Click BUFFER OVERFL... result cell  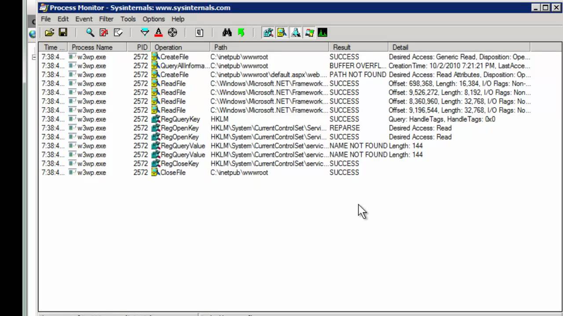[x=358, y=66]
